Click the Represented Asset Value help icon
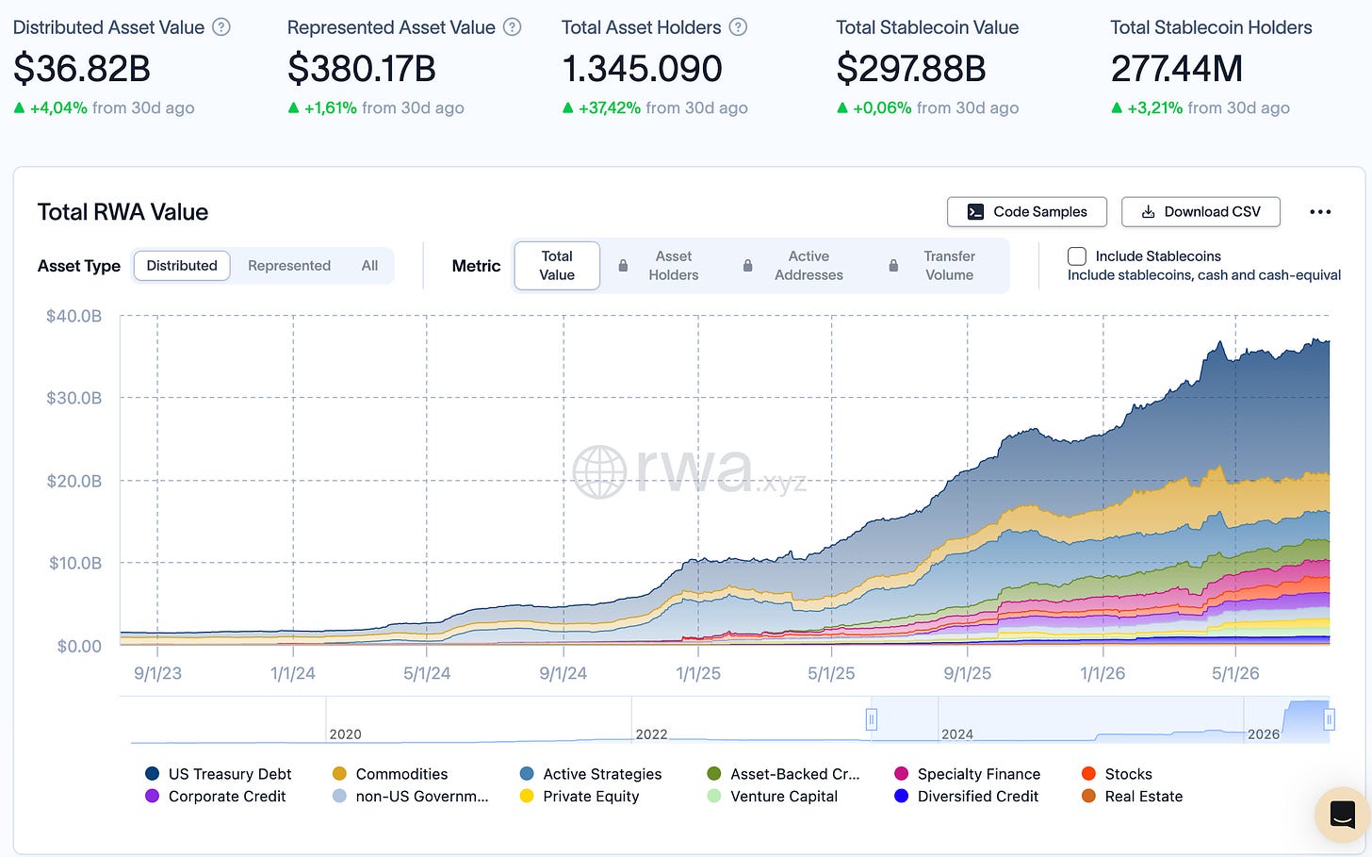 (x=513, y=27)
